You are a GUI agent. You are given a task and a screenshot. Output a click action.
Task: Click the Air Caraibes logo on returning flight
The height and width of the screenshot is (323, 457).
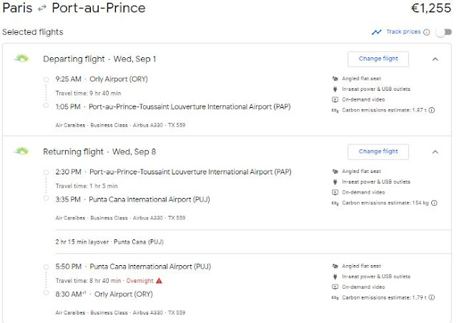coord(21,151)
